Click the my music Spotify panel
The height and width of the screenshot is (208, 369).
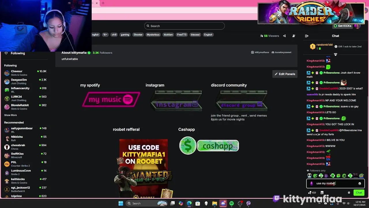(111, 99)
